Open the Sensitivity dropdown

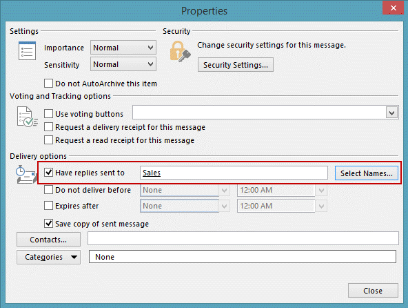pos(123,64)
